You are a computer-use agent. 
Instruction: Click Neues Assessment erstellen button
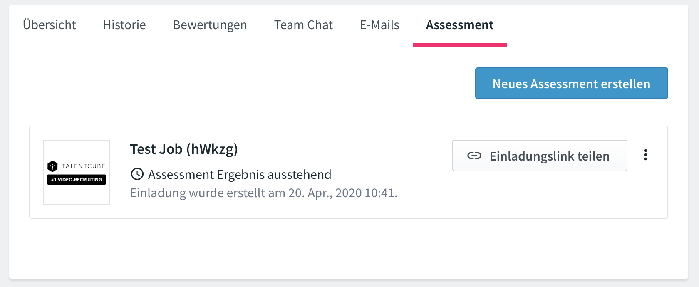pos(572,83)
